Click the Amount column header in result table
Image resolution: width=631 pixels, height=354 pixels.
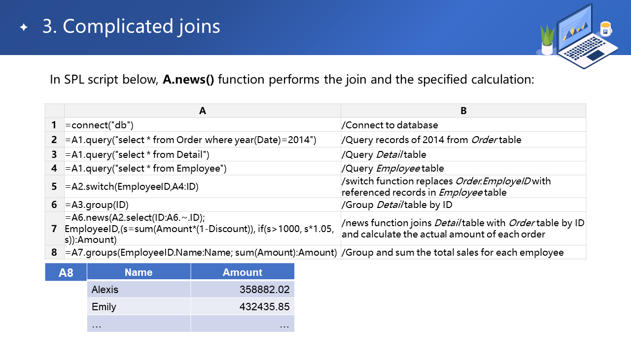[243, 272]
